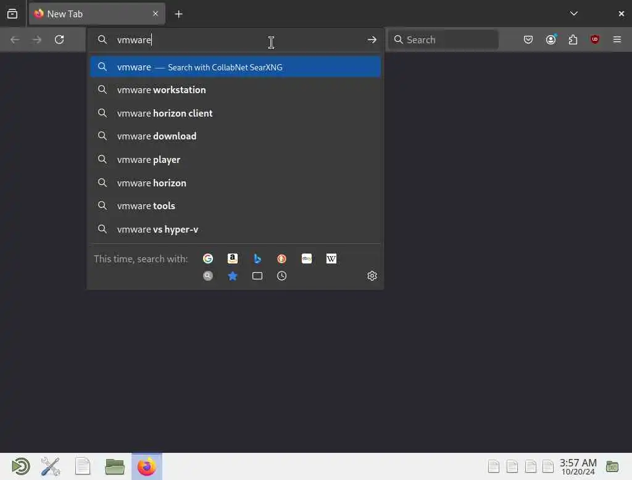Open the list all tabs chevron
Viewport: 632px width, 480px height.
[574, 14]
